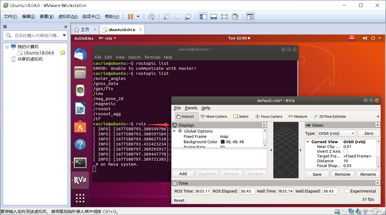Image resolution: width=386 pixels, height=215 pixels.
Task: Activate the Move Camera tool
Action: (214, 116)
